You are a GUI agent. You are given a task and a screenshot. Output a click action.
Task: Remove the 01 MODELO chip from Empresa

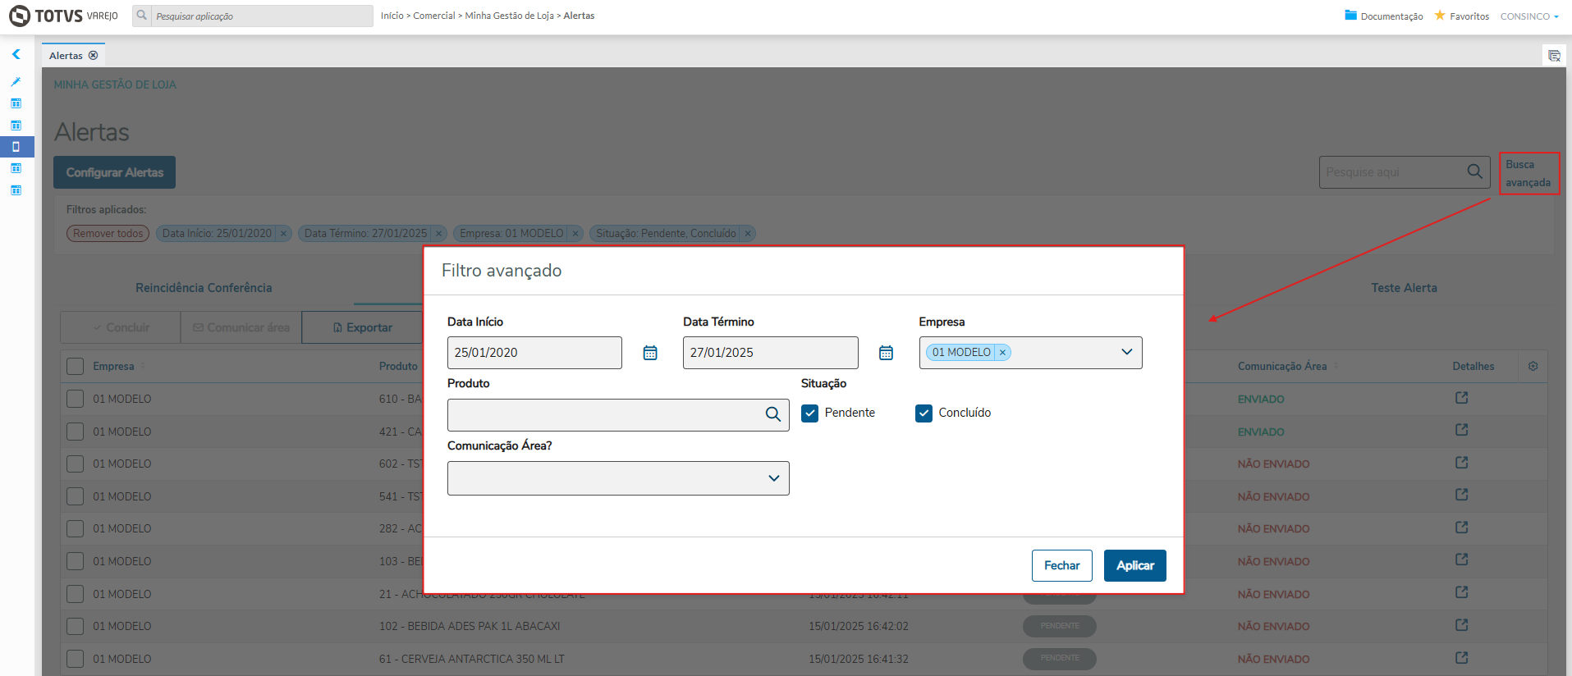click(x=1002, y=353)
